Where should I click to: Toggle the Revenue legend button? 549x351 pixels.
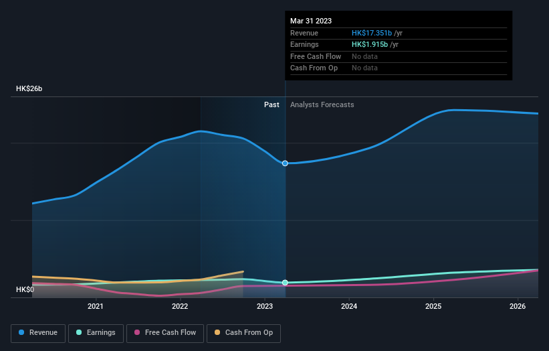[38, 333]
